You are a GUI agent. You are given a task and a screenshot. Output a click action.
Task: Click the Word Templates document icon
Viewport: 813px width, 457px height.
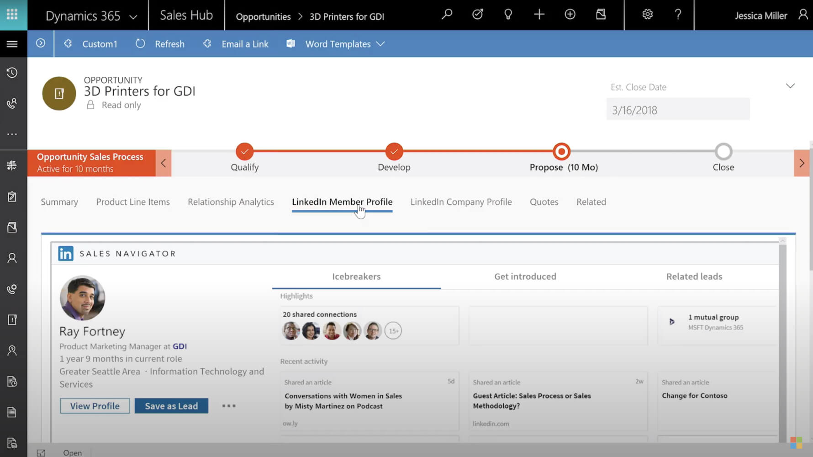pyautogui.click(x=290, y=43)
